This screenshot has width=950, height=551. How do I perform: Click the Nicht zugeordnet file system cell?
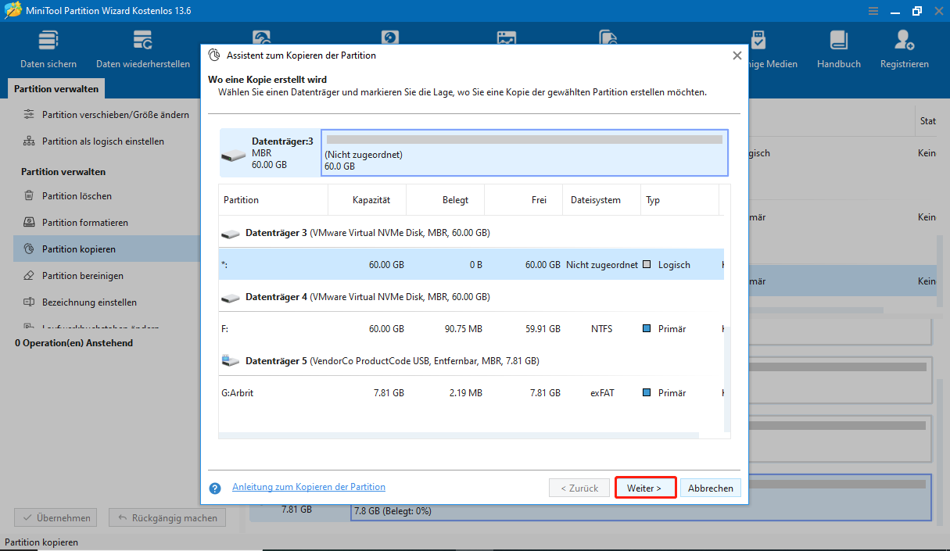602,265
